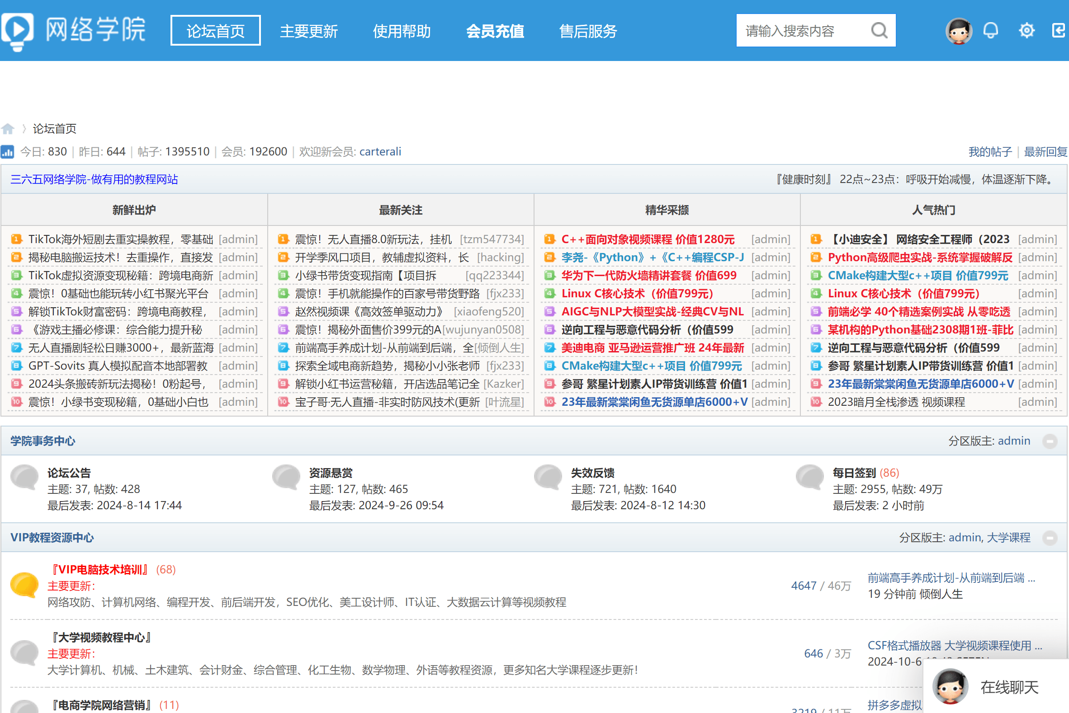Click the logout icon in header

pyautogui.click(x=1059, y=30)
